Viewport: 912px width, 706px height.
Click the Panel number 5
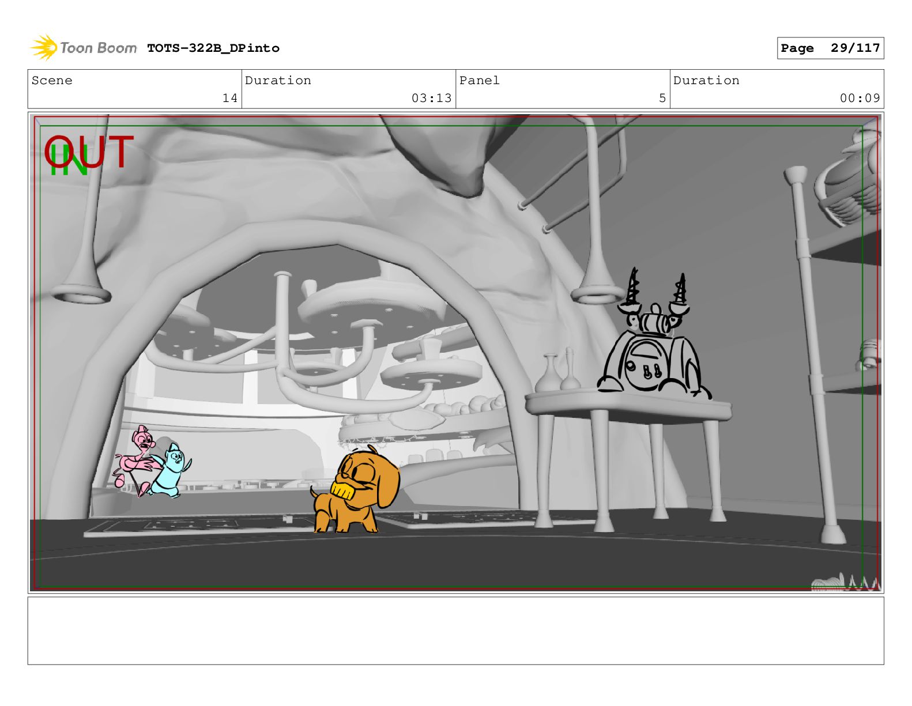point(662,98)
